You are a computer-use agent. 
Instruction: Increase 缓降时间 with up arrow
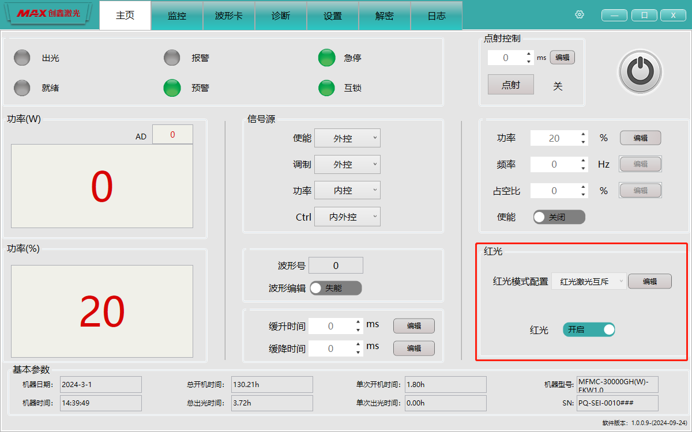tap(359, 344)
